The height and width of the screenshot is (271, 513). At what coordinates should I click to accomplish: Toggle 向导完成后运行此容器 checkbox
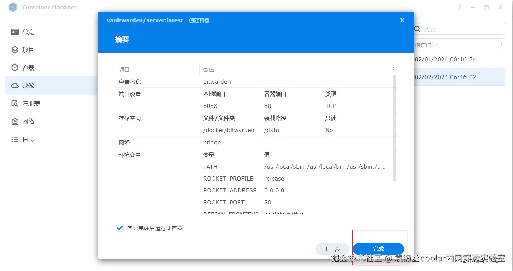120,228
